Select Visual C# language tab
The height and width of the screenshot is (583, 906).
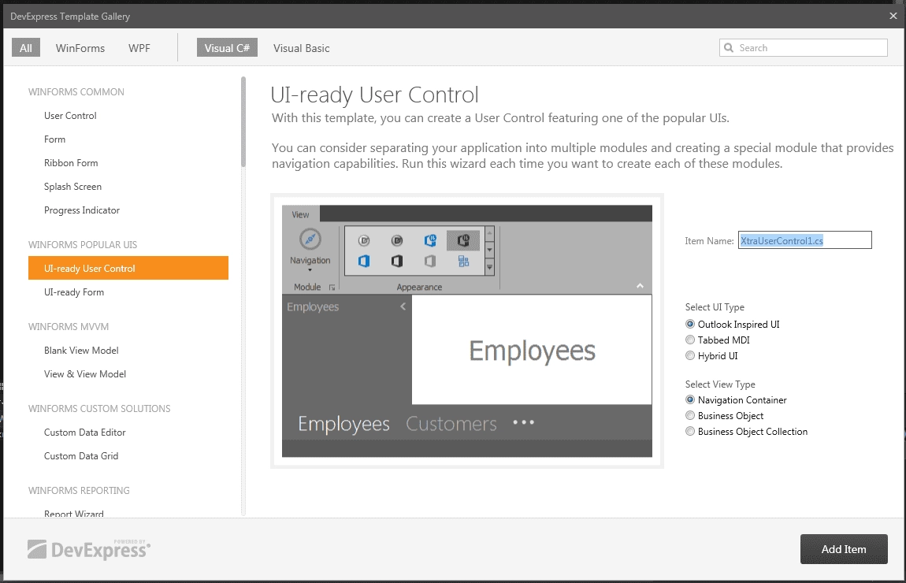coord(227,48)
